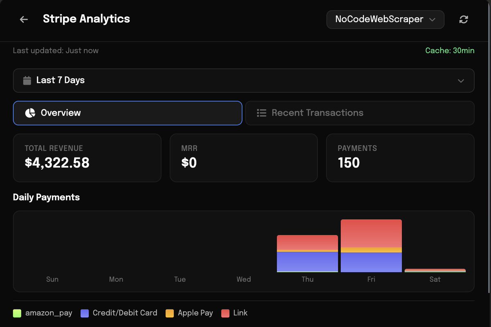The height and width of the screenshot is (327, 491).
Task: Click the blue Credit/Debit Card legend swatch
Action: point(85,314)
